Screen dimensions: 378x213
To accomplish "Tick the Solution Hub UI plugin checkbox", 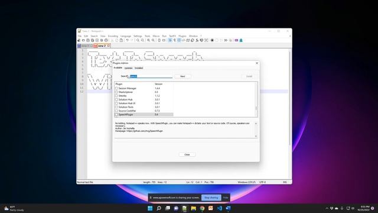I will [x=116, y=104].
